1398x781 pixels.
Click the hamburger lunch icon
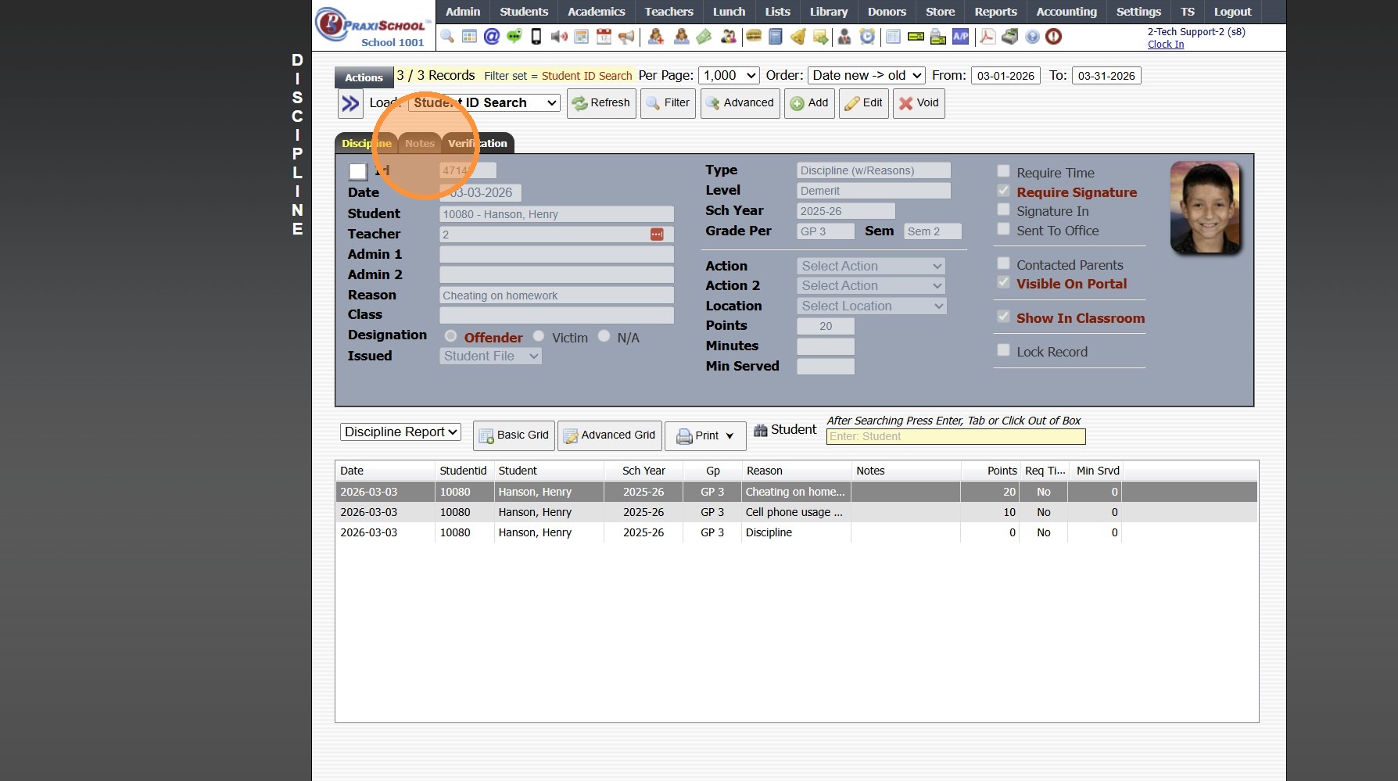coord(754,37)
